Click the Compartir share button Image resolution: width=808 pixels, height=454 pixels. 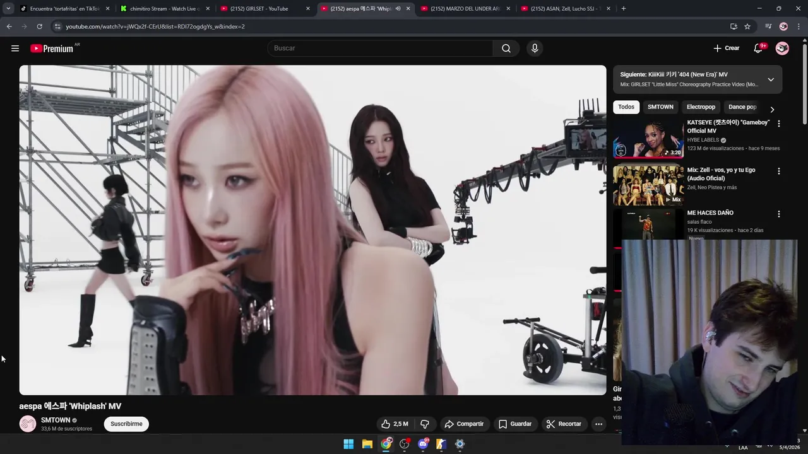point(464,424)
